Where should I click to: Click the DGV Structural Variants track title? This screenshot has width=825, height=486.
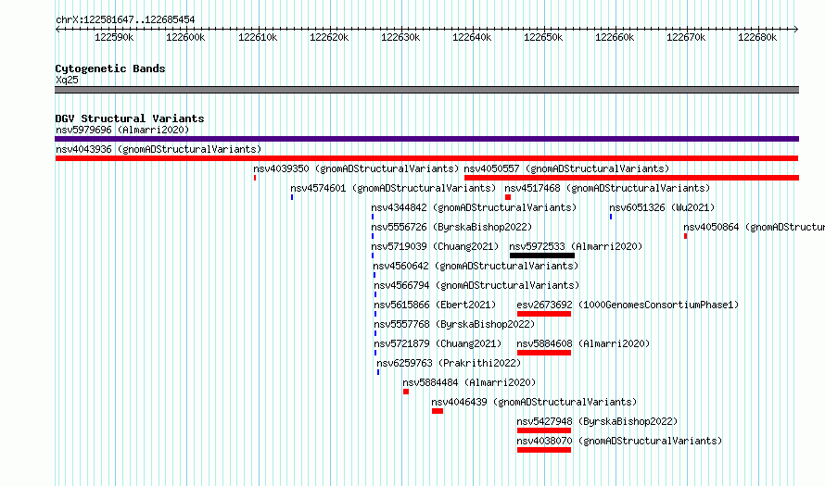[130, 118]
